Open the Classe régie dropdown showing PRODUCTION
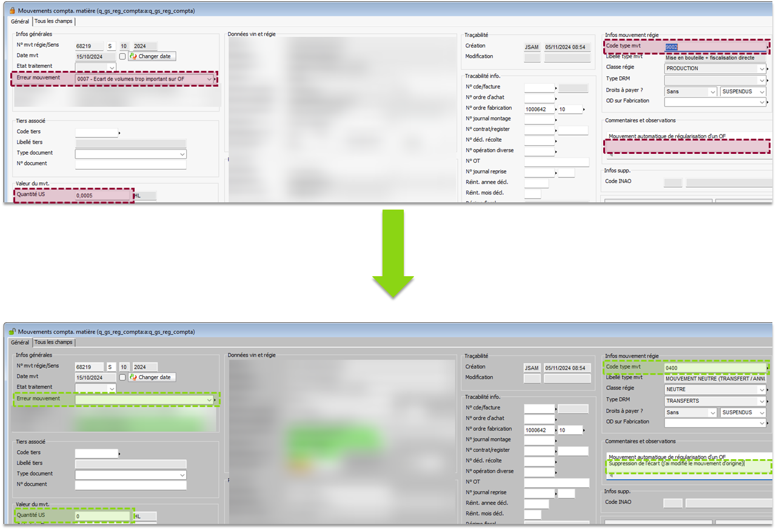Viewport: 776px width, 530px height. (761, 69)
